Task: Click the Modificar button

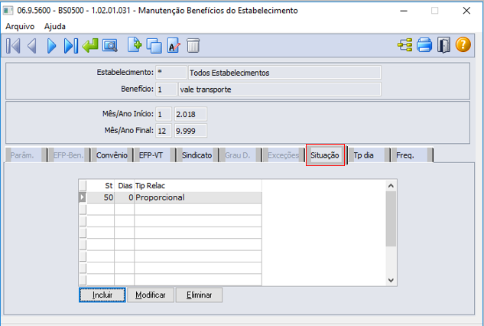Action: 151,295
